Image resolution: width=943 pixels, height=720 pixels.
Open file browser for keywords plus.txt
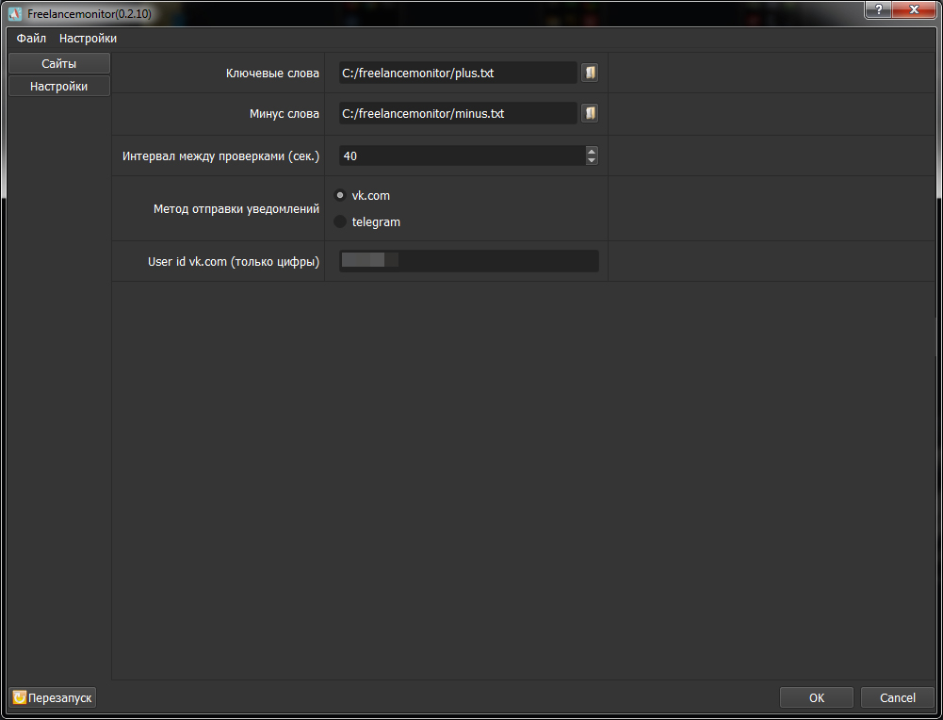tap(590, 73)
